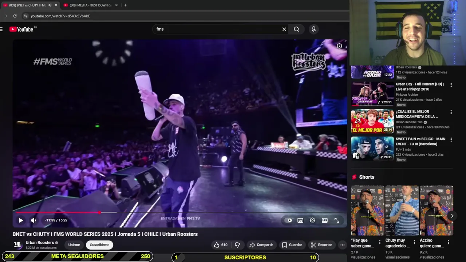Click the YouTube logo home link
Image resolution: width=466 pixels, height=262 pixels.
[x=21, y=29]
